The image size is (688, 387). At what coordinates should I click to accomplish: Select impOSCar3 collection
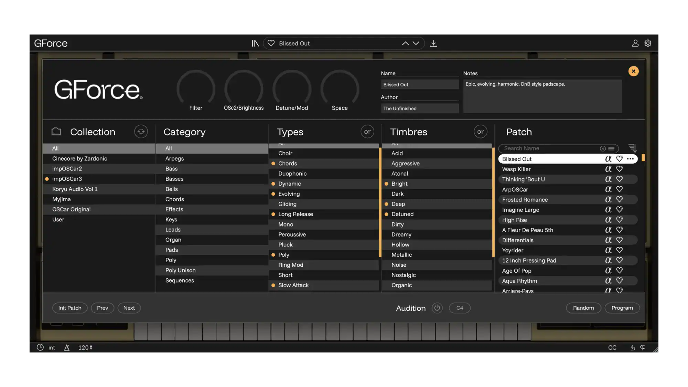pyautogui.click(x=99, y=179)
